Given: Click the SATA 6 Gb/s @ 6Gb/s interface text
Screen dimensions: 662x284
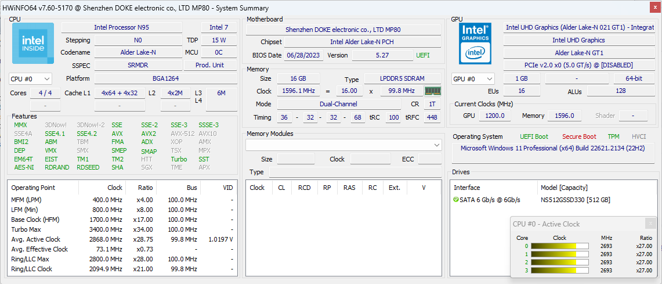Looking at the screenshot, I should (x=490, y=200).
